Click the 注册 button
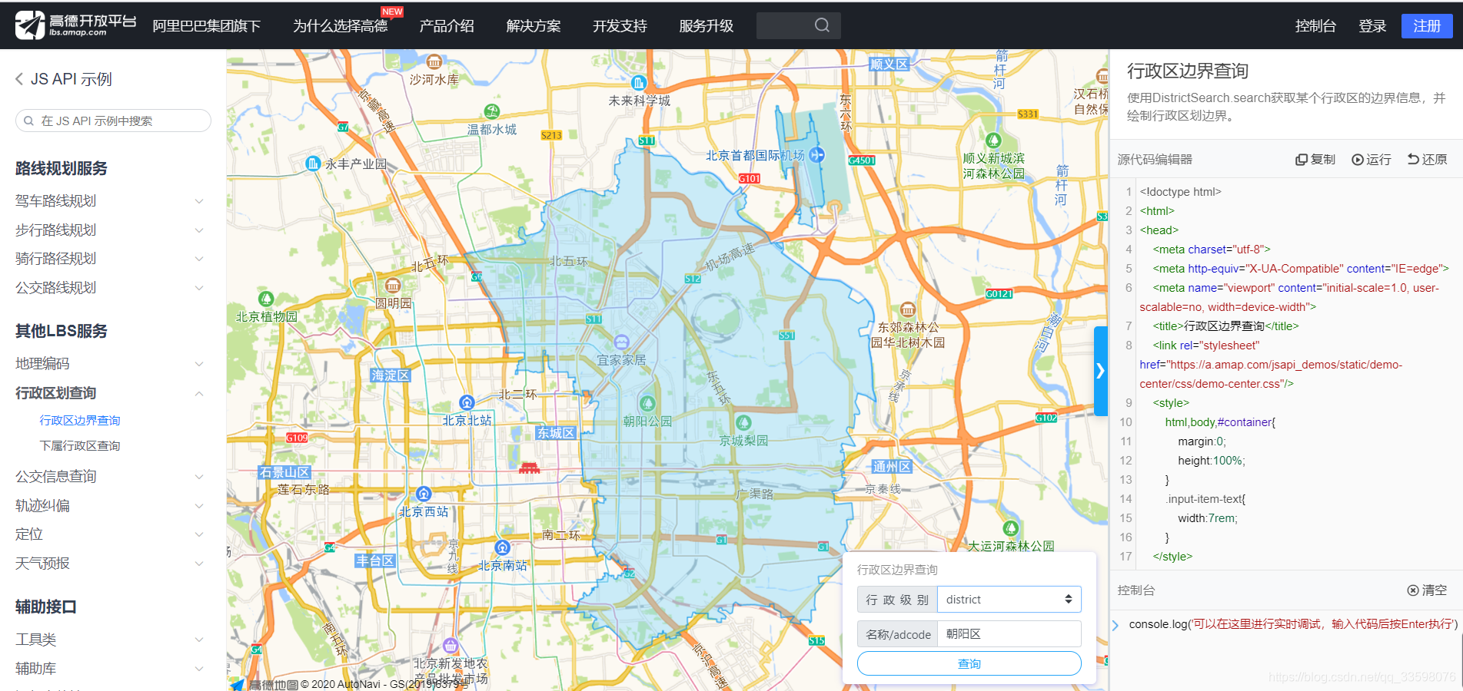Screen dimensions: 1463x691 point(1427,26)
